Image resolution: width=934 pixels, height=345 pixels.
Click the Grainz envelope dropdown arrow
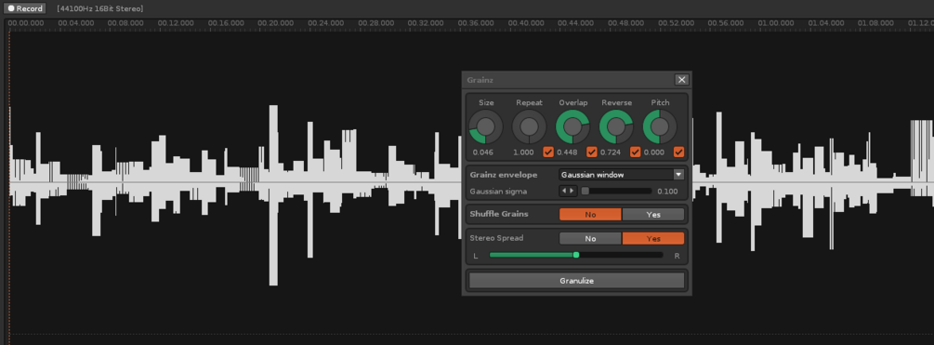[x=677, y=175]
